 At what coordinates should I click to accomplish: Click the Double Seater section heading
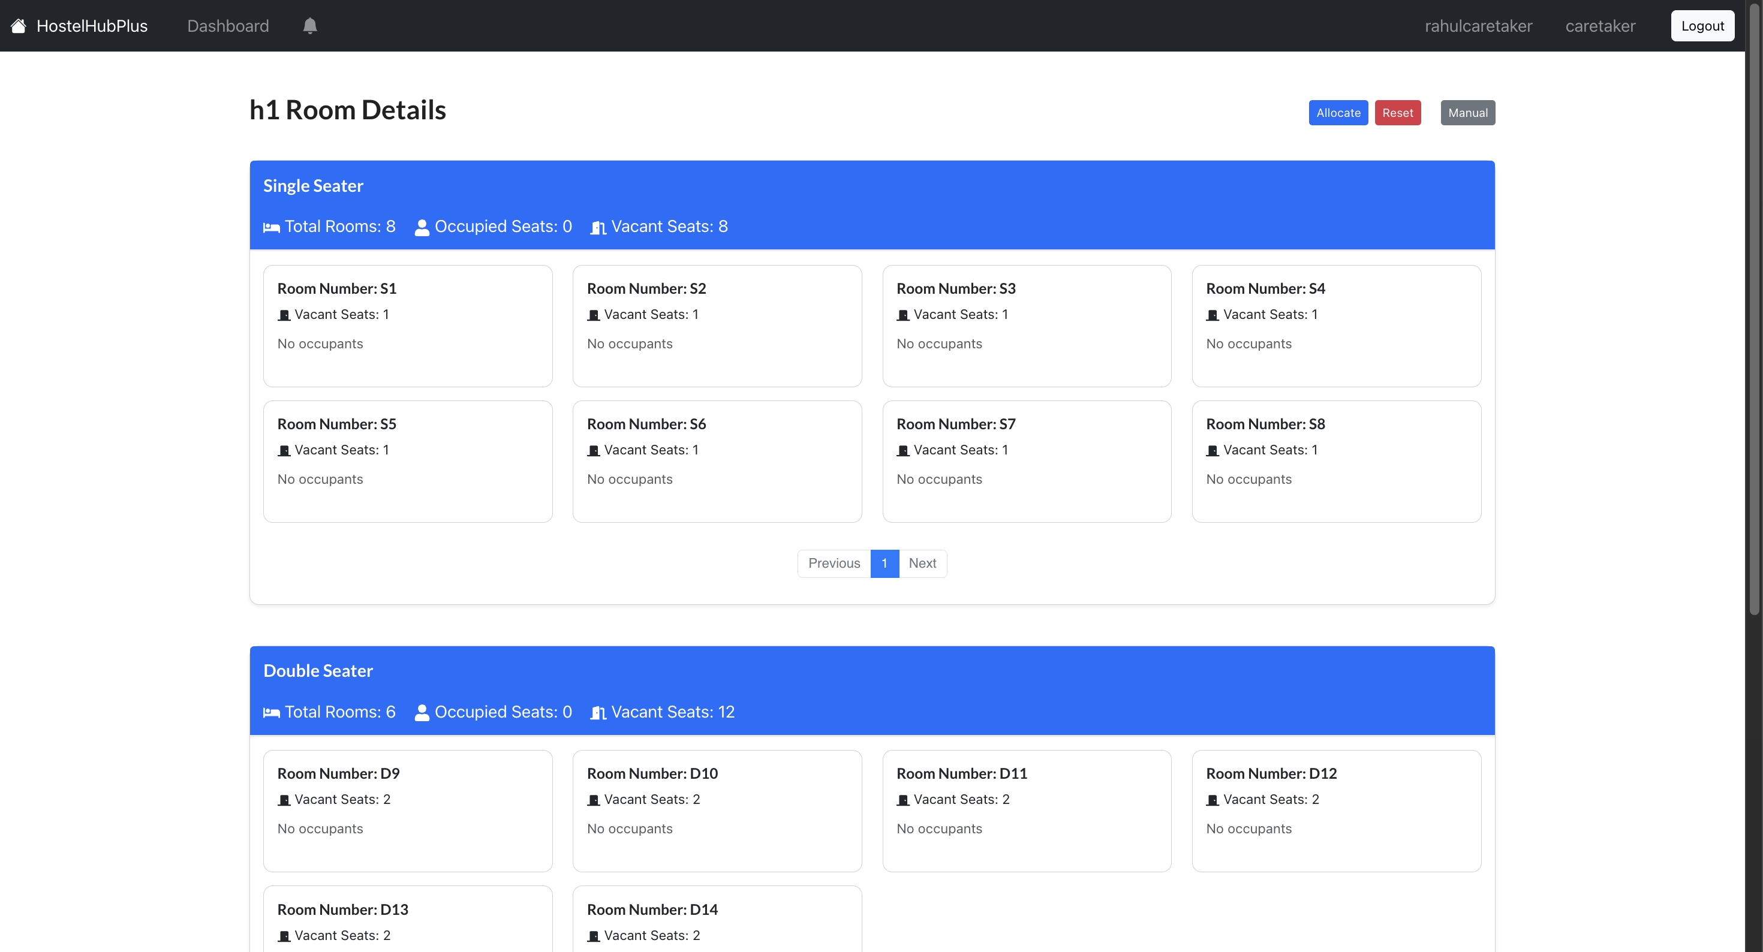318,671
